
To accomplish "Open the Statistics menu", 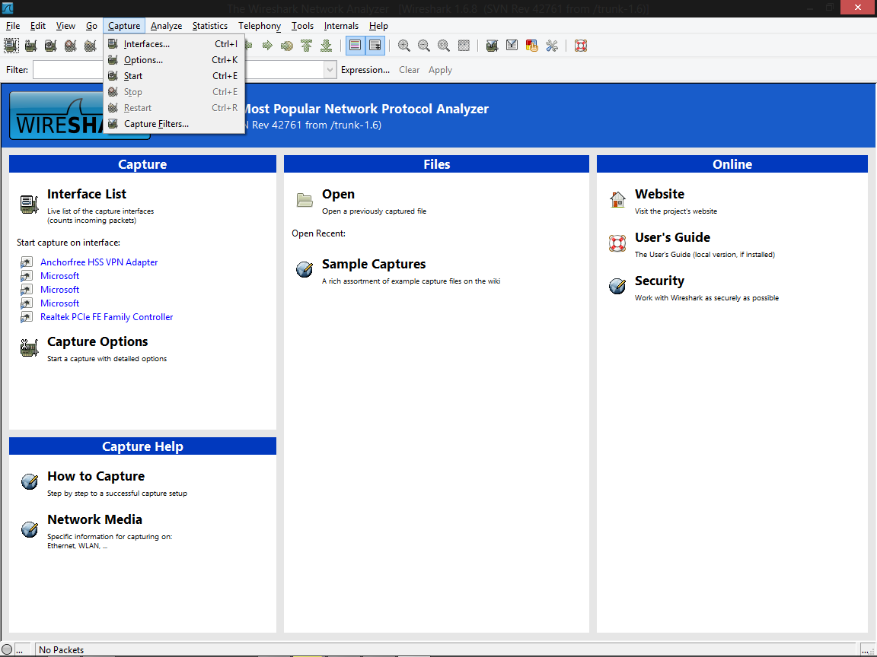I will 210,26.
